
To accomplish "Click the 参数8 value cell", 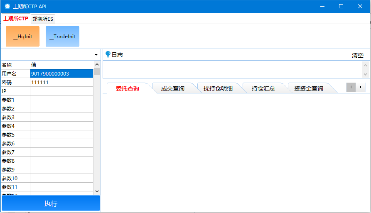I will pos(61,161).
